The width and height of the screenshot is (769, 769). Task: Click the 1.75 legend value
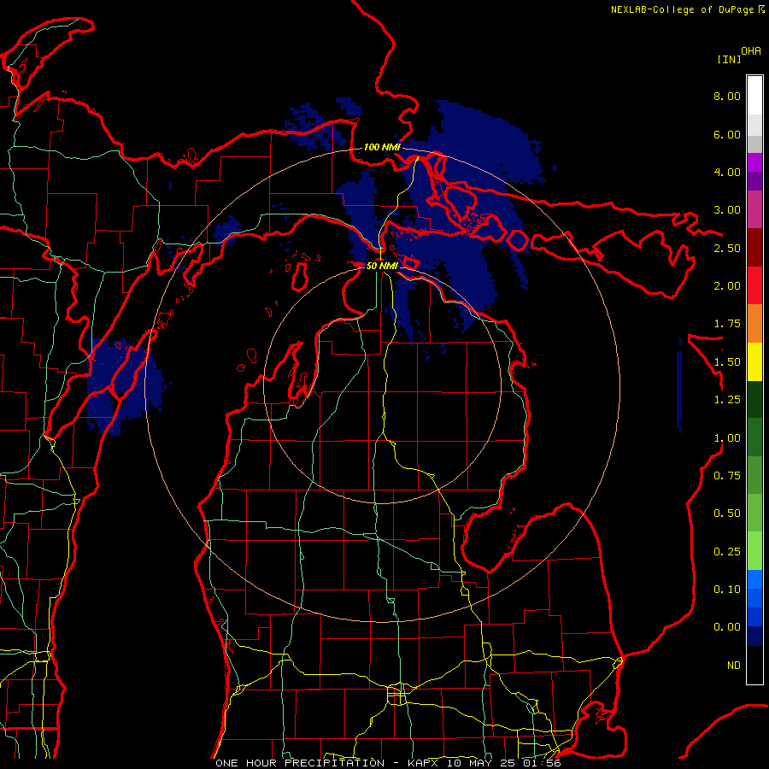tap(727, 324)
